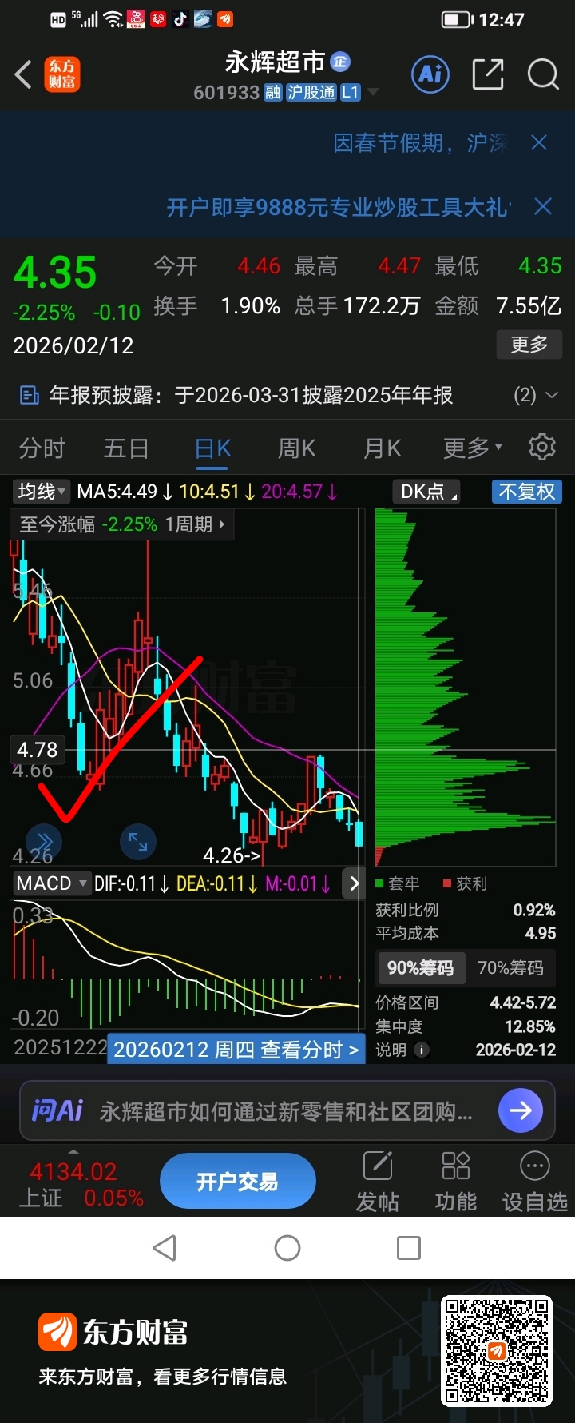Tap the L1 level tag
Image resolution: width=575 pixels, height=1423 pixels.
pyautogui.click(x=351, y=93)
